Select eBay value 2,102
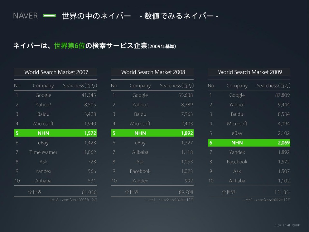Screen dimensions: 309x232 [284, 133]
